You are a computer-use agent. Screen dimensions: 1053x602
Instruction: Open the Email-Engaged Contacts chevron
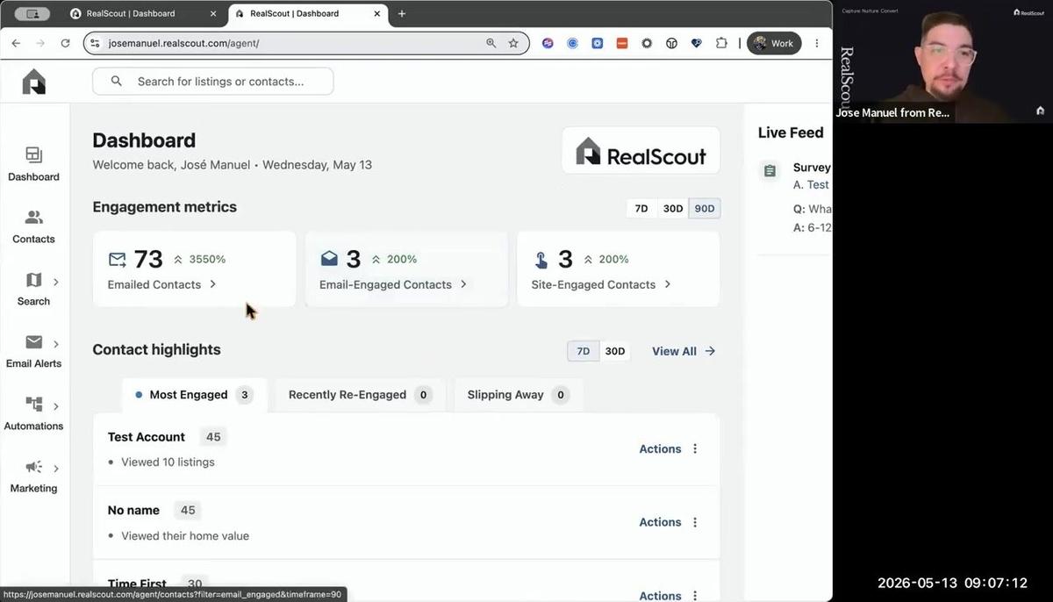[x=463, y=284]
